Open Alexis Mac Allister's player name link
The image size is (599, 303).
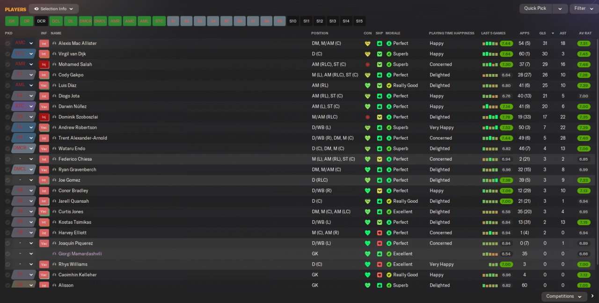[78, 44]
